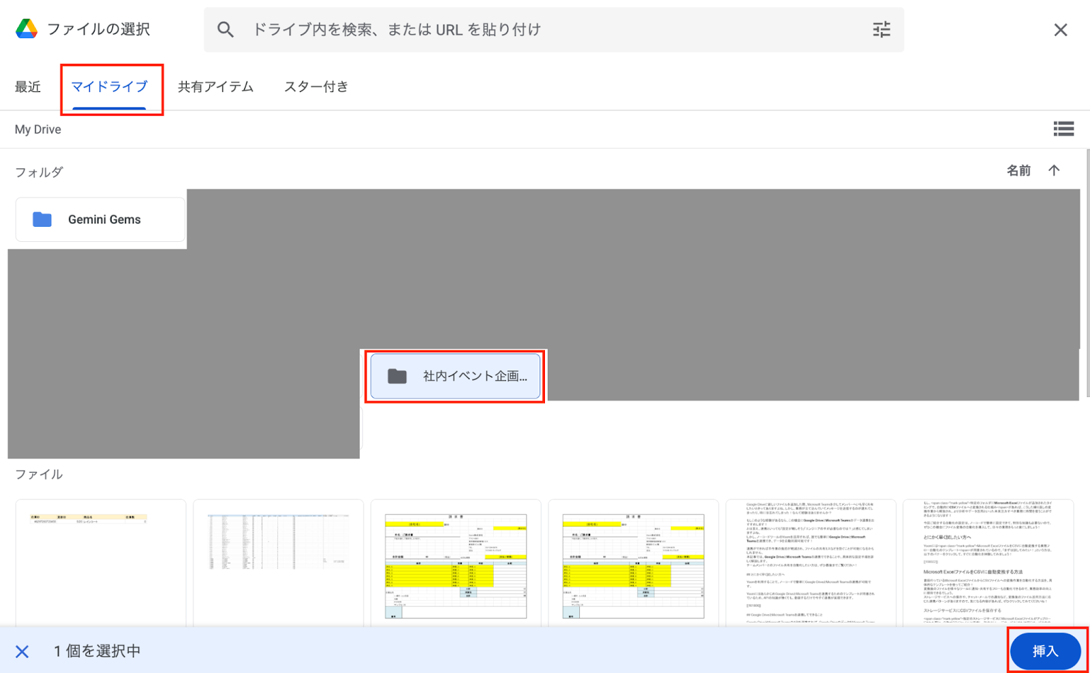Image resolution: width=1090 pixels, height=673 pixels.
Task: Select the last text document thumbnail
Action: click(988, 562)
